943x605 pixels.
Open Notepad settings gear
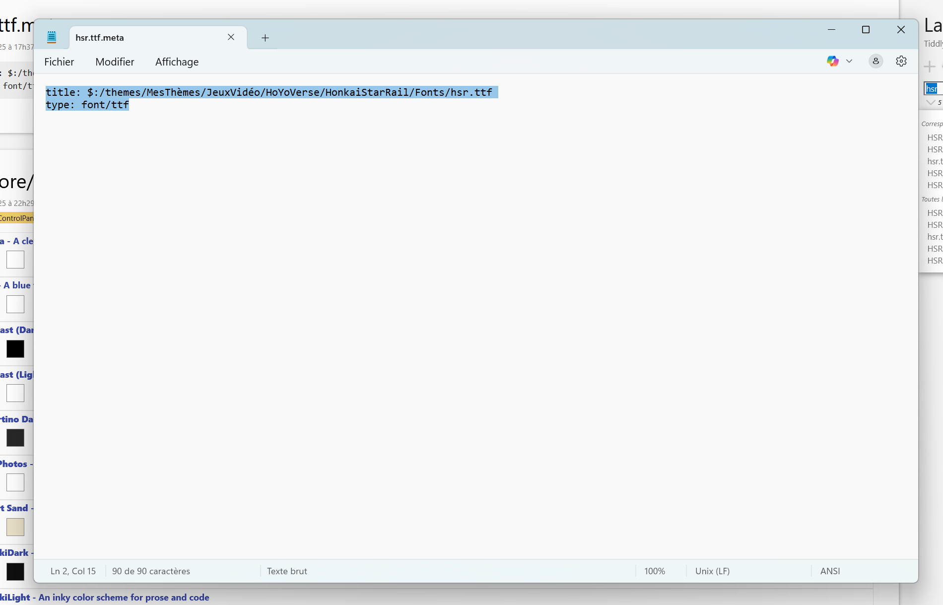tap(901, 61)
